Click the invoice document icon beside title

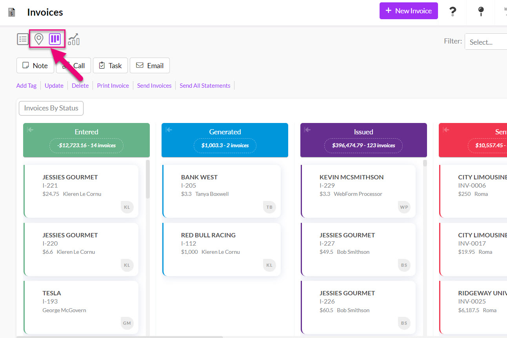(x=12, y=13)
